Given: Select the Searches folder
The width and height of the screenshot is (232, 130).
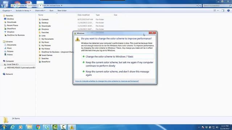Looking at the screenshot, I should 45,58.
